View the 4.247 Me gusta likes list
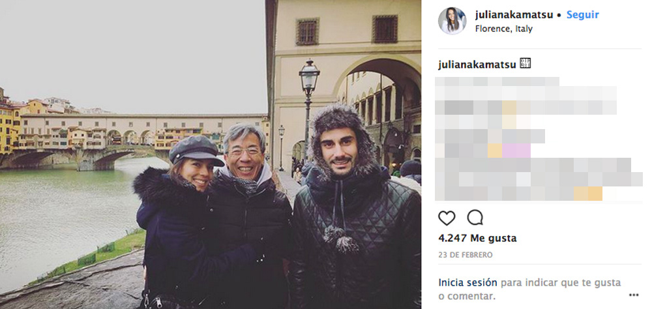Screen dimensions: 652x309 (477, 239)
